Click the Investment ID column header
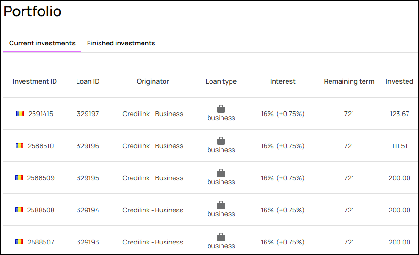Image resolution: width=419 pixels, height=255 pixels. tap(35, 81)
